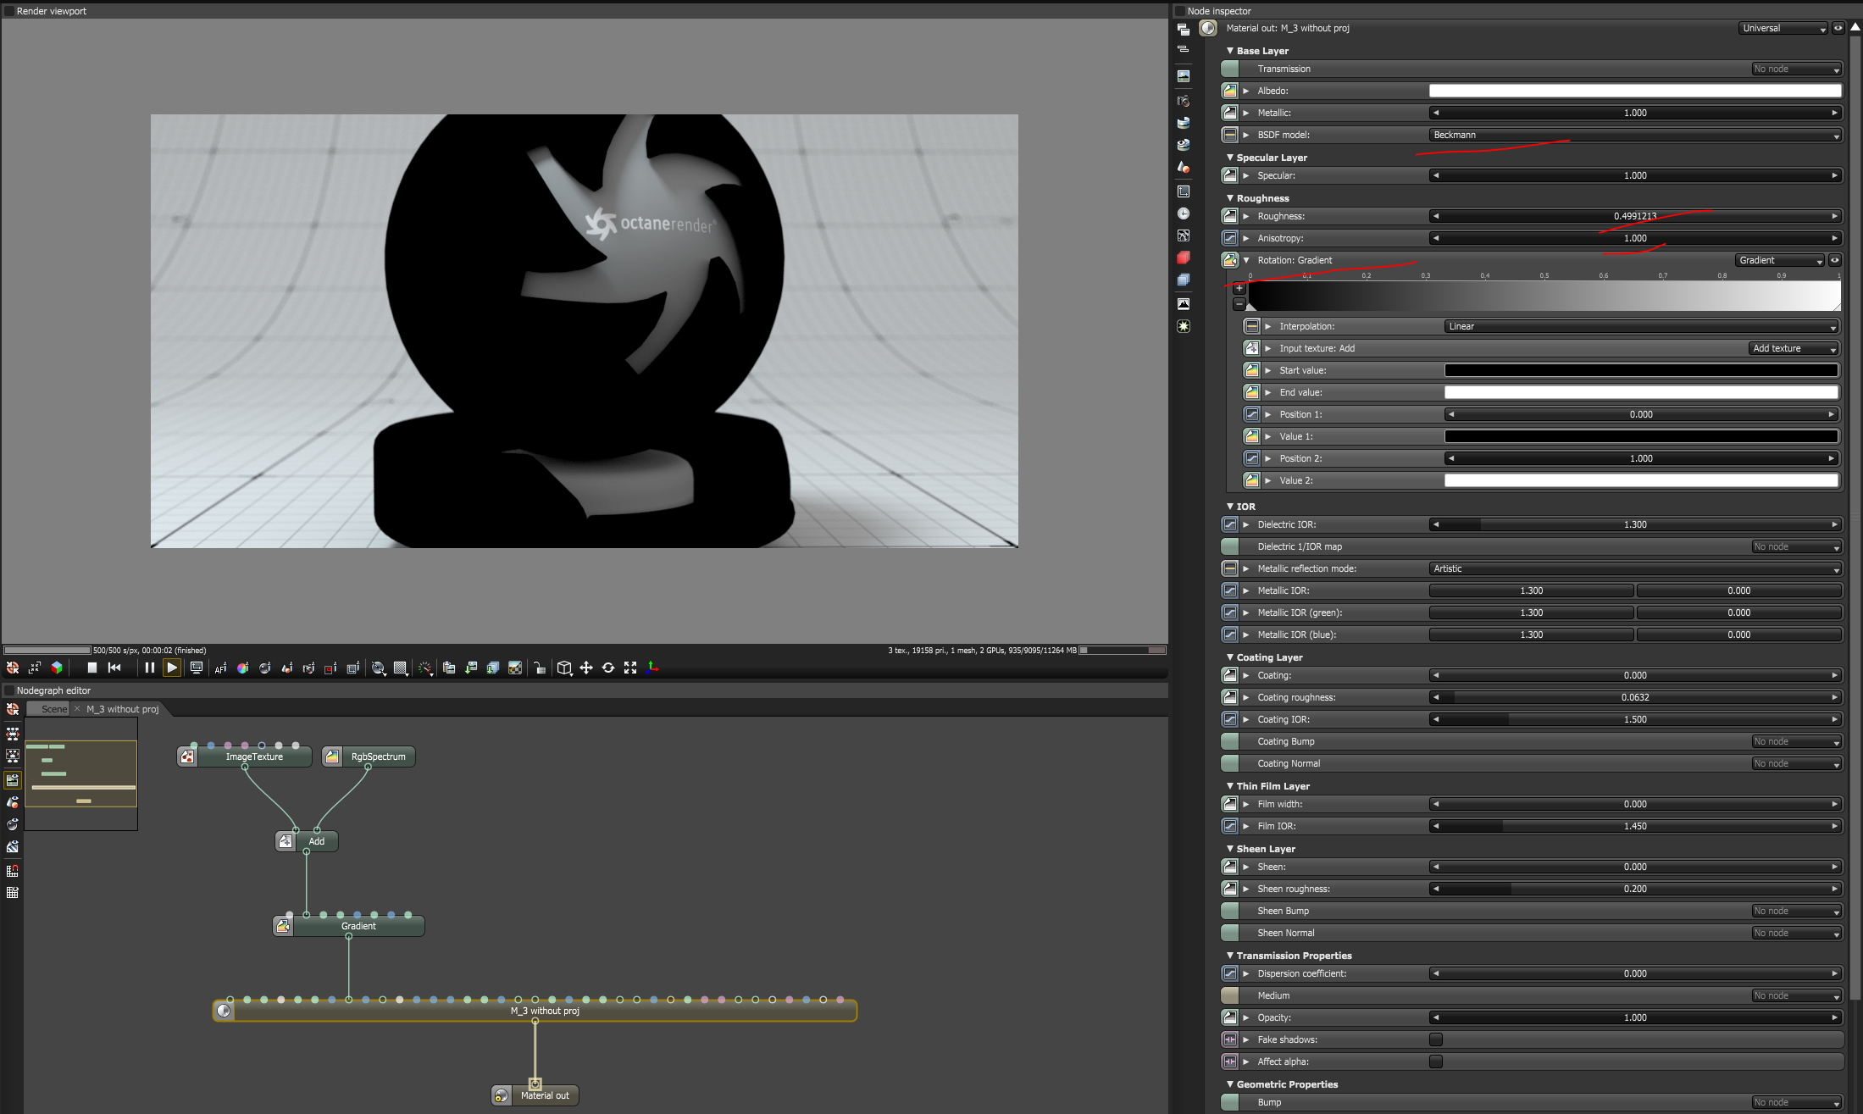Select the M_3 without proj tab

[122, 709]
